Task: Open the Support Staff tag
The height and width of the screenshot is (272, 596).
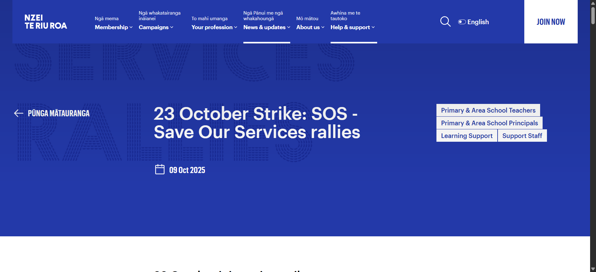Action: pyautogui.click(x=522, y=136)
